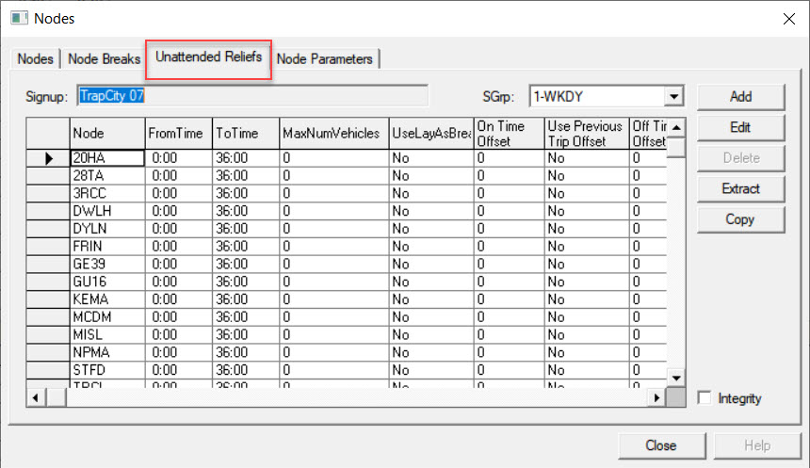Click the Close button at bottom
This screenshot has width=810, height=468.
[660, 445]
